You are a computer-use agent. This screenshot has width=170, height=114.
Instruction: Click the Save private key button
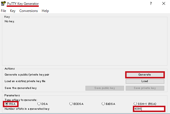click(x=145, y=88)
